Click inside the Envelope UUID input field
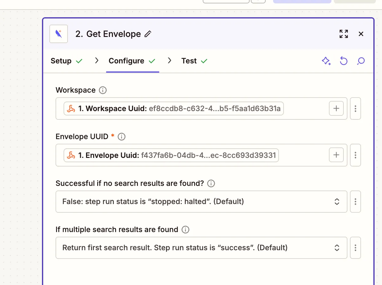Image resolution: width=382 pixels, height=285 pixels. point(185,155)
